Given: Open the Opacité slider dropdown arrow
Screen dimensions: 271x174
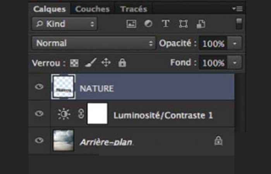Looking at the screenshot, I should [x=235, y=43].
